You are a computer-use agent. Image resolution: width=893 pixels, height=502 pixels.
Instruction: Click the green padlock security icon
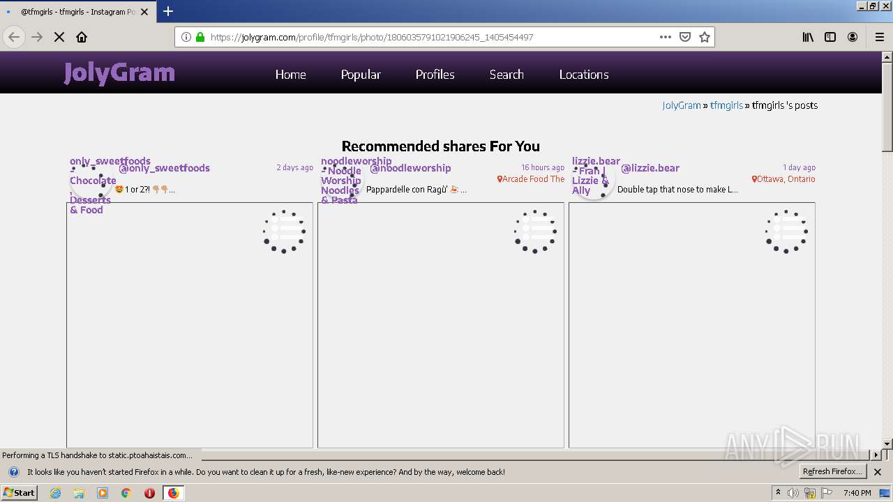(200, 37)
